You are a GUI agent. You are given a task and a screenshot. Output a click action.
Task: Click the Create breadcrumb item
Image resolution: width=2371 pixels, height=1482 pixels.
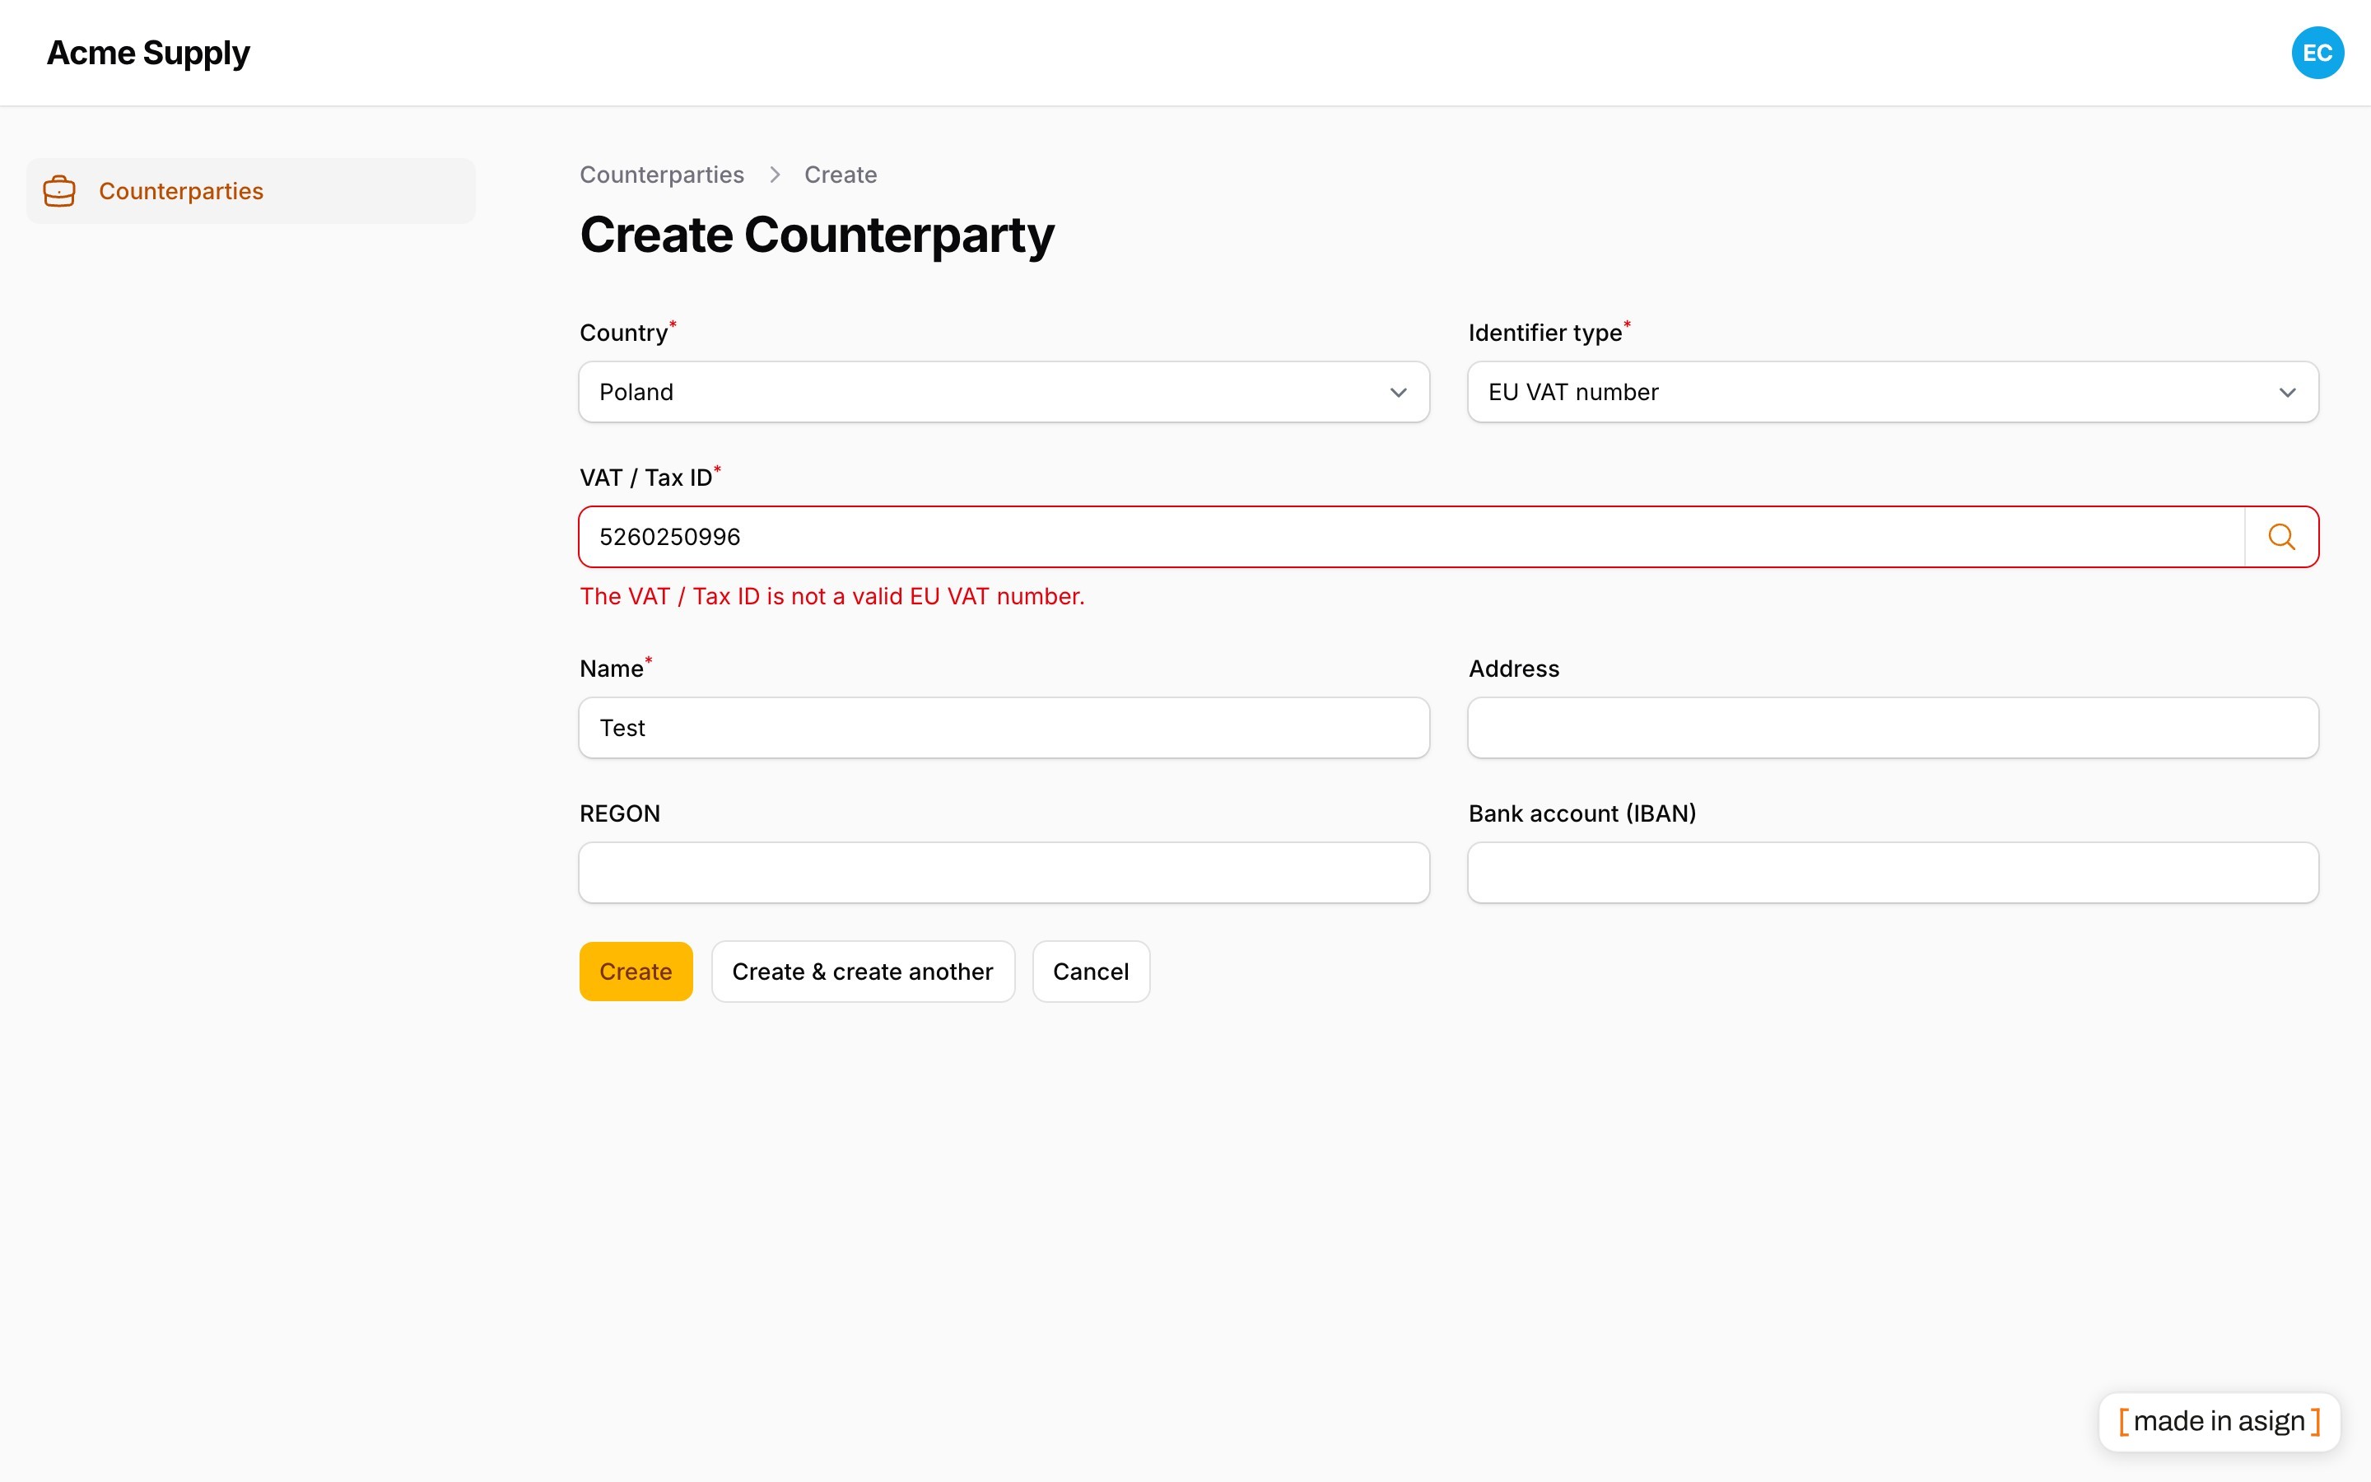point(841,175)
